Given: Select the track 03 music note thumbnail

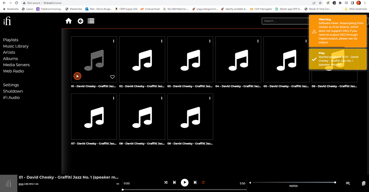Looking at the screenshot, I should click(x=190, y=60).
